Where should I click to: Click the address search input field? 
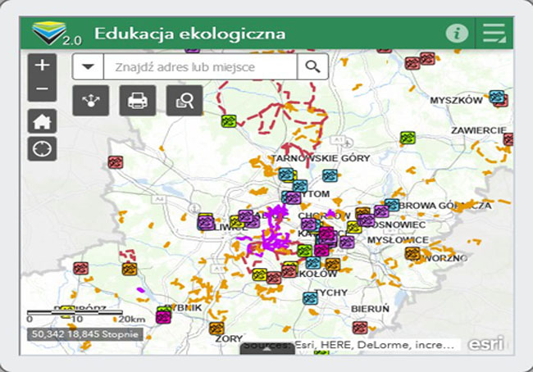(x=199, y=66)
